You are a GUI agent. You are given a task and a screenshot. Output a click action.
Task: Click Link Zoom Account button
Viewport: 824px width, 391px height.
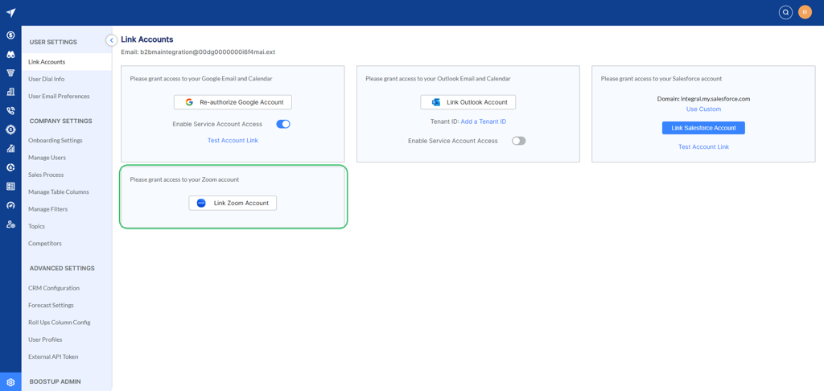click(x=233, y=203)
